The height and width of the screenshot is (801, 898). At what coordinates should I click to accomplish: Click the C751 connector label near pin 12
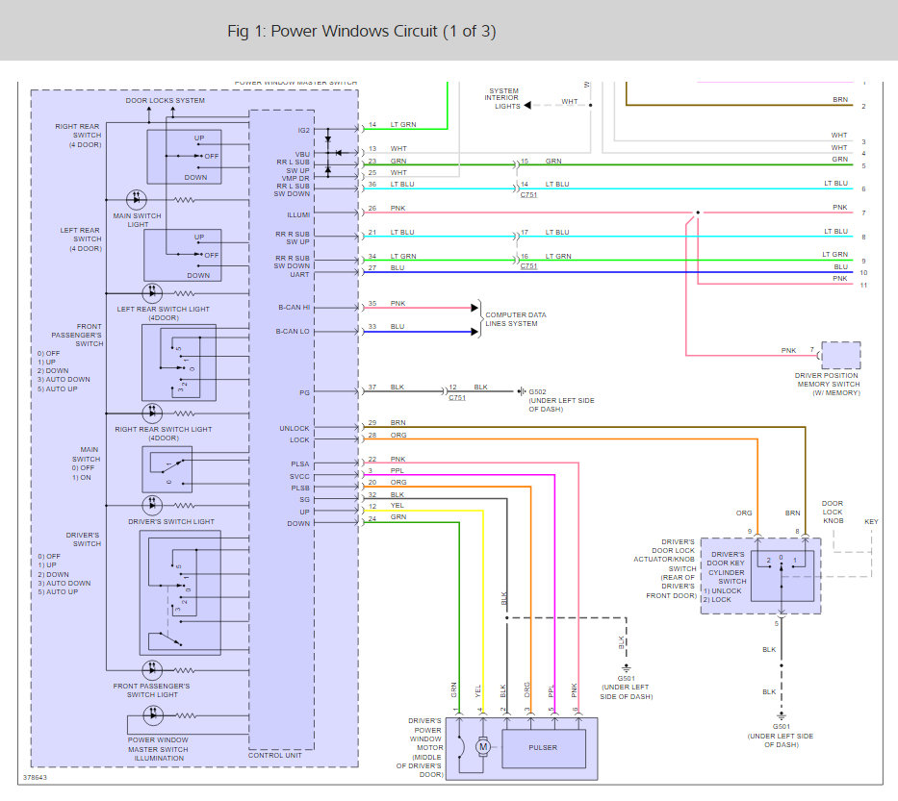[x=457, y=398]
